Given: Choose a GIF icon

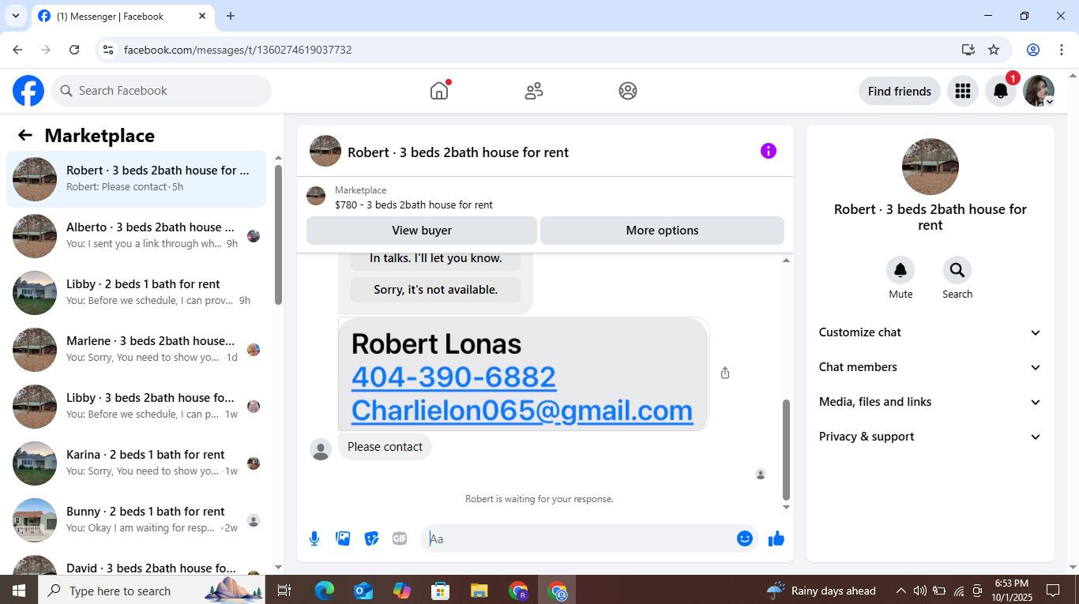Looking at the screenshot, I should pos(400,538).
